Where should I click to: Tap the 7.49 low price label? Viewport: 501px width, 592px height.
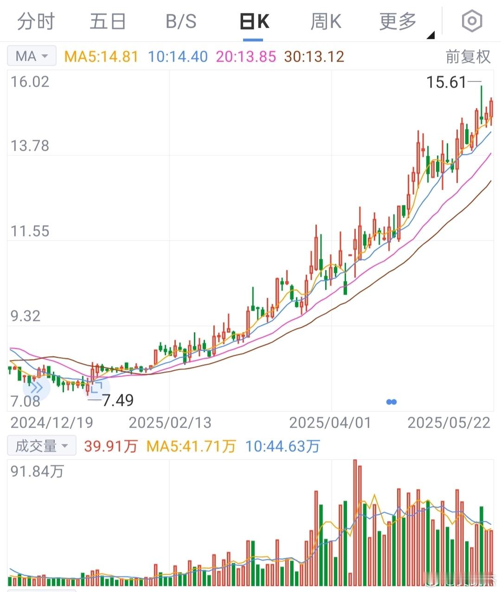[x=118, y=399]
